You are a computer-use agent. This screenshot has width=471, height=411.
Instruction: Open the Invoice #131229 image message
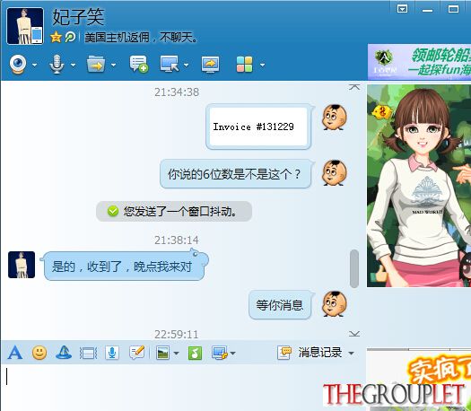click(258, 127)
